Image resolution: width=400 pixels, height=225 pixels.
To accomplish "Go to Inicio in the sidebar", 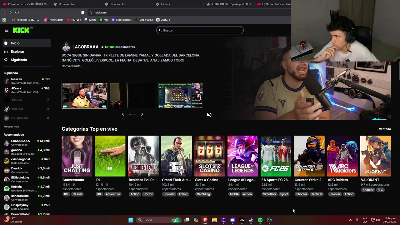I will (27, 43).
